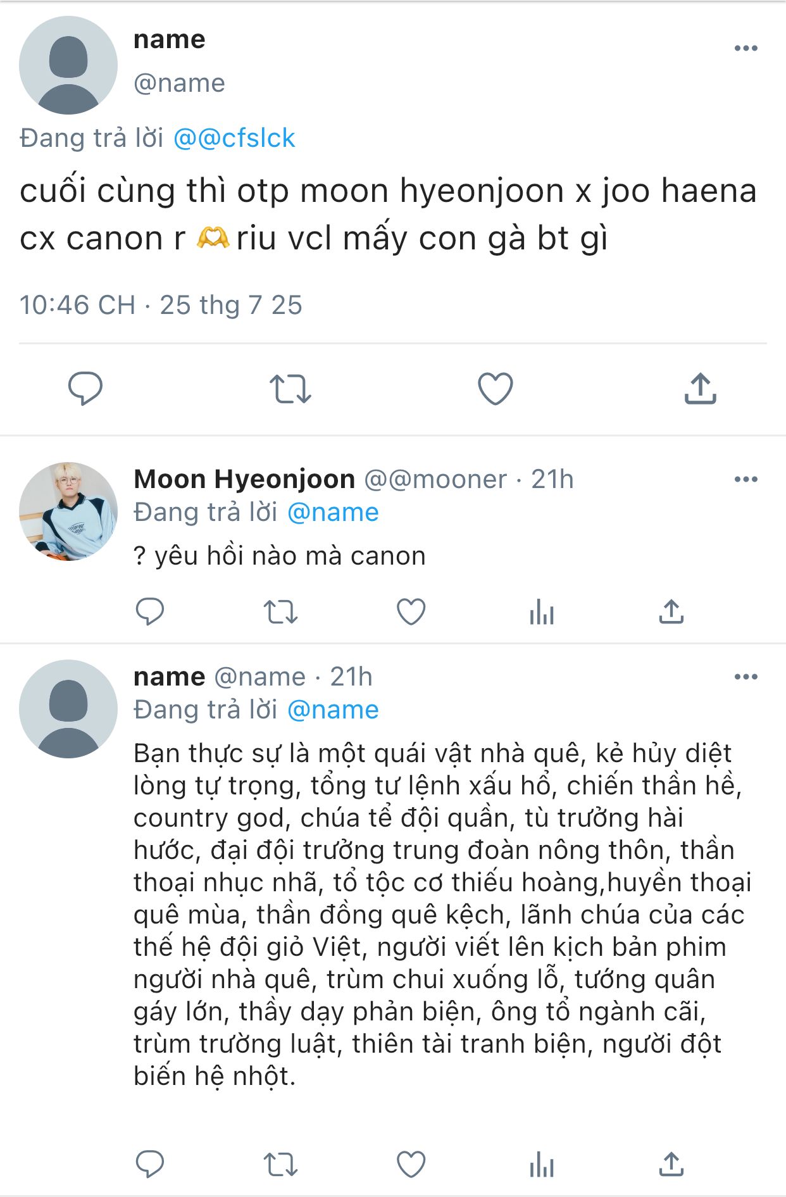The height and width of the screenshot is (1197, 786).
Task: Reply to the long 'quái vật nhà quê' tweet
Action: tap(150, 1163)
